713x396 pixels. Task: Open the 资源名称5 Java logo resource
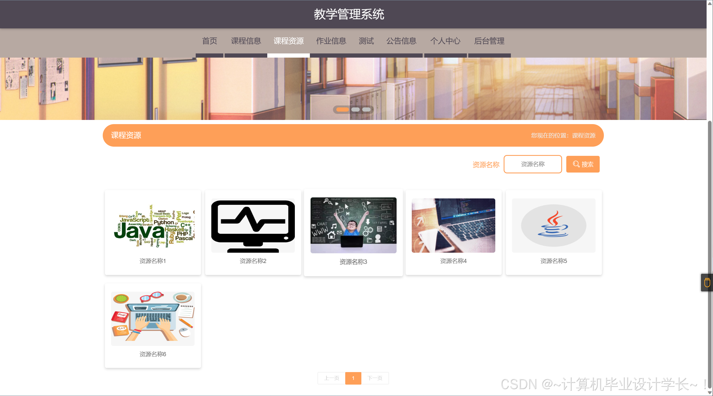tap(553, 225)
